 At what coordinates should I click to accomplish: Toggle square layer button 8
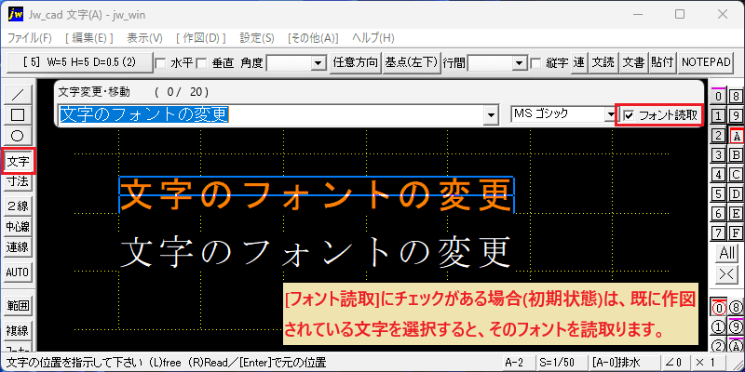736,97
